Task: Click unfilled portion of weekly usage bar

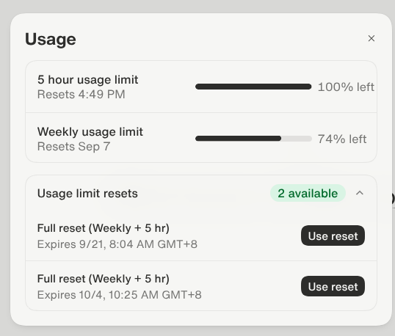Action: 297,139
